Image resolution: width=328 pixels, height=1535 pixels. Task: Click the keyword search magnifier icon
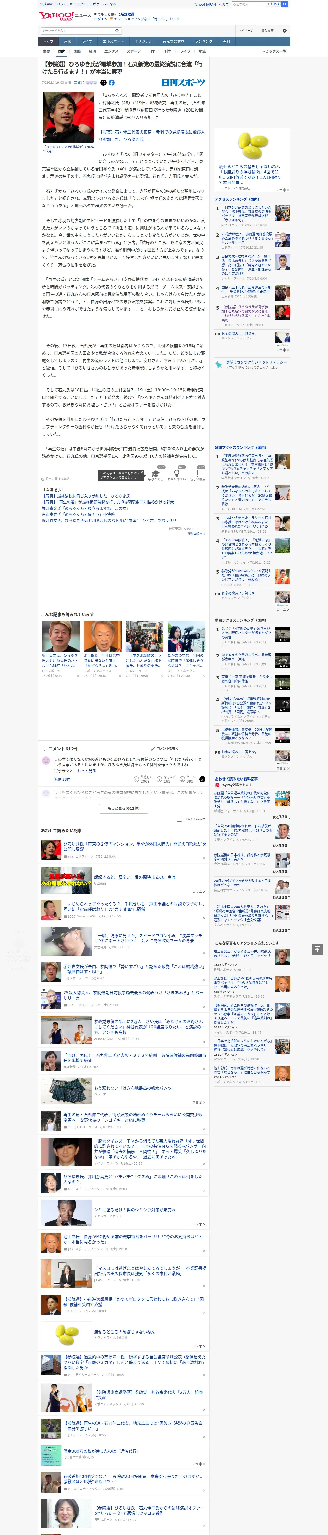pos(117,30)
